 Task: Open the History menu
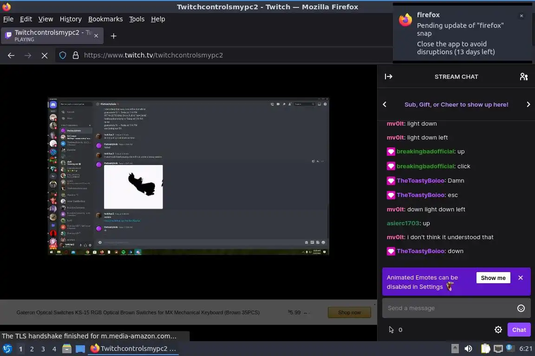(71, 19)
